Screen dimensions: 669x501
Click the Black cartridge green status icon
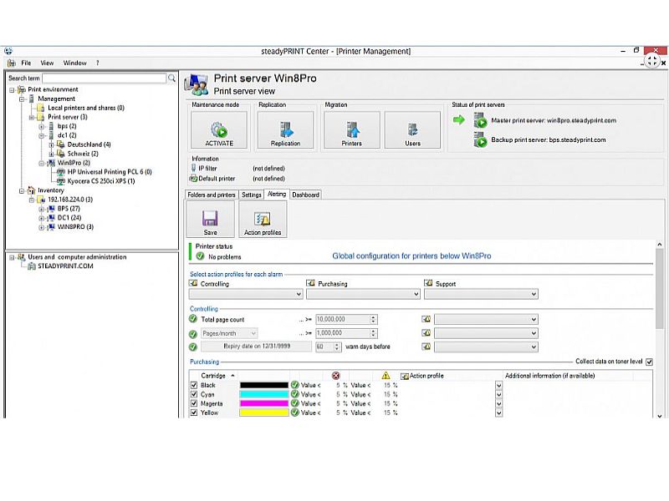(x=294, y=385)
